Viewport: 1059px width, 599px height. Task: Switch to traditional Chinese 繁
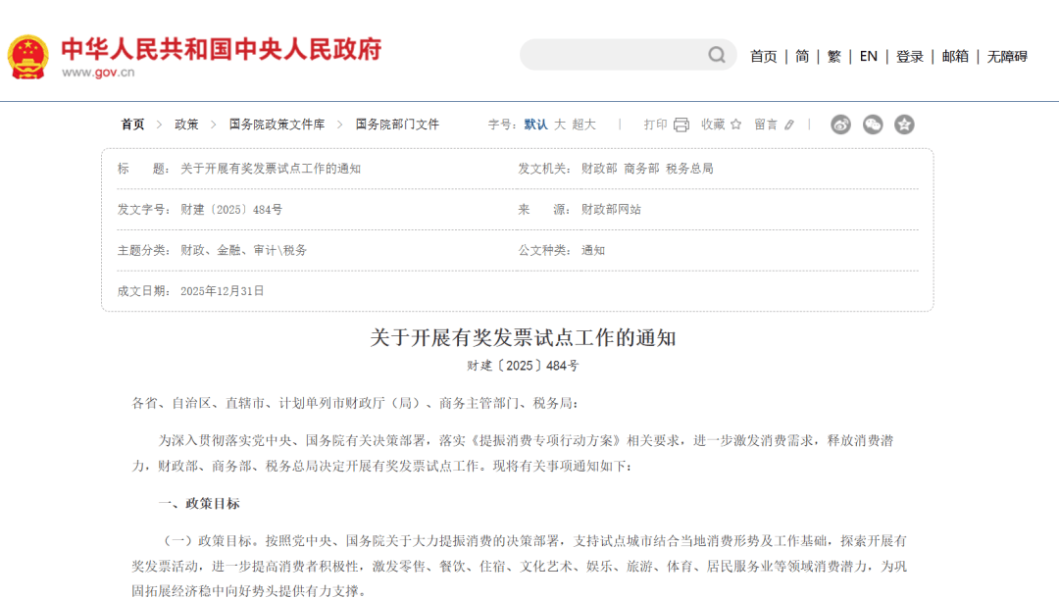pos(833,57)
